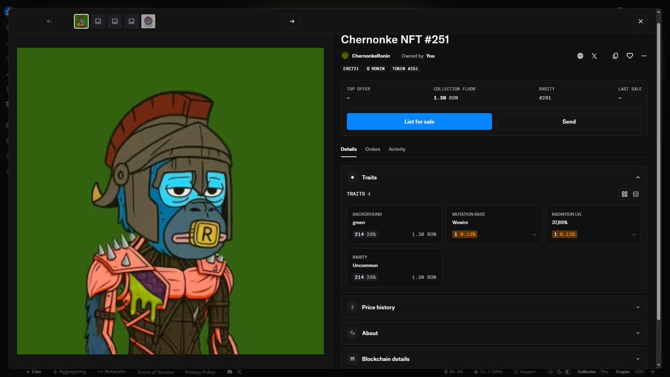Select the first green ape thumbnail
The image size is (670, 377).
coord(82,21)
